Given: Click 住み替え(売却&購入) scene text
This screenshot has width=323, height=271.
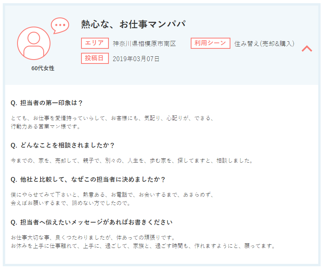Looking at the screenshot, I should coord(264,44).
